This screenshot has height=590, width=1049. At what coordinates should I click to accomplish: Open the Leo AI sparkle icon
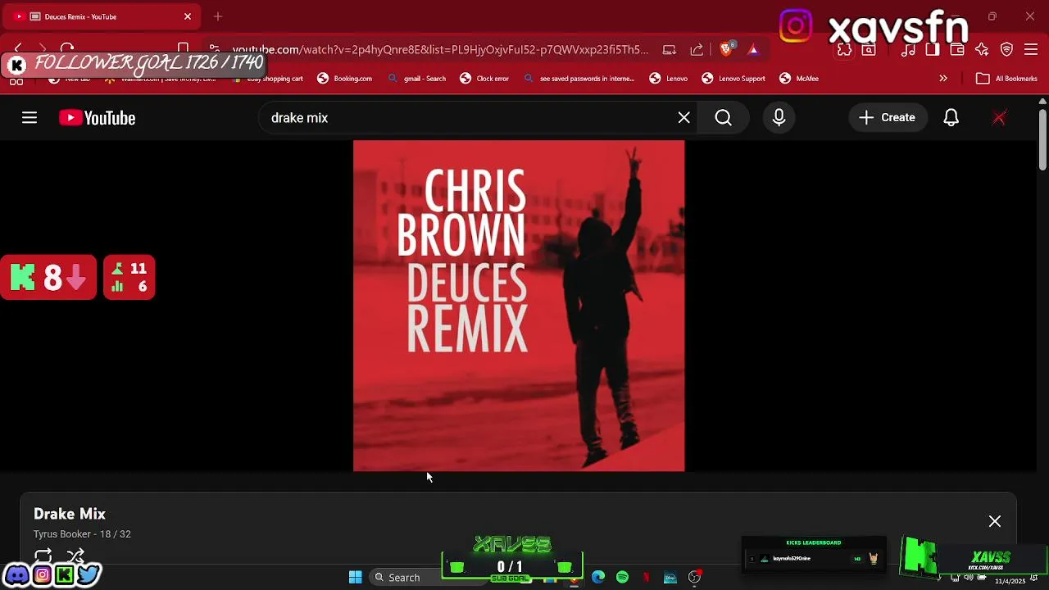[x=982, y=50]
